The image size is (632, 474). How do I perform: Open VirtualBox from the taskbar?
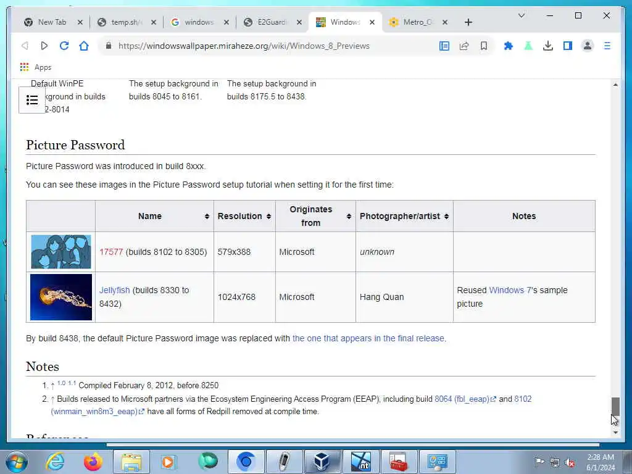322,462
